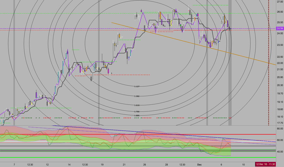
Task: Click the 18.60 price axis value
Action: pos(280,109)
